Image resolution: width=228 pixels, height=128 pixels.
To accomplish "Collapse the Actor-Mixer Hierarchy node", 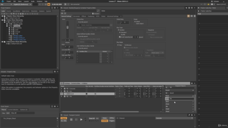I will point(2,20).
